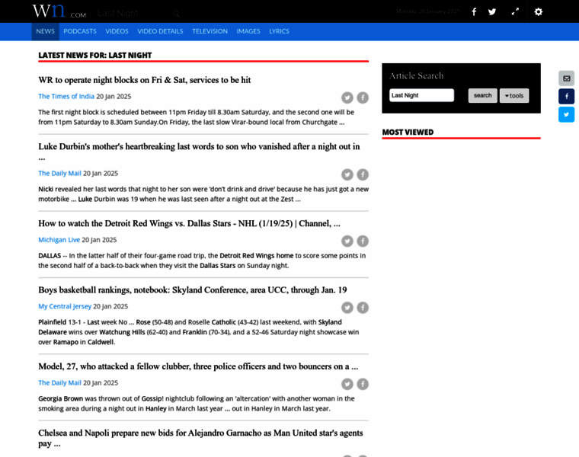Select the Lyrics tab
This screenshot has width=579, height=457.
coord(279,31)
